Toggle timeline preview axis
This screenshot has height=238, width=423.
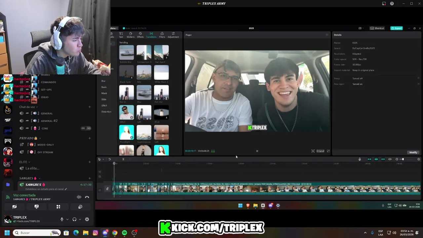(x=390, y=159)
